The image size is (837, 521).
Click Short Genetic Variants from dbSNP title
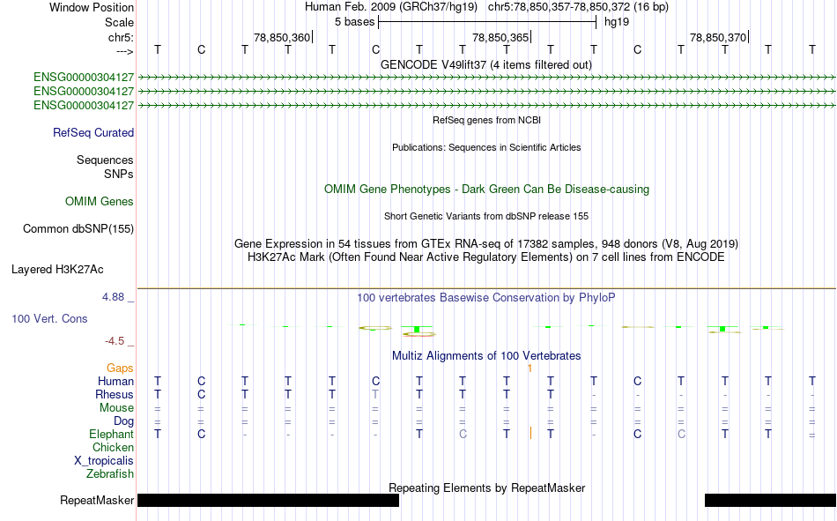pos(486,216)
